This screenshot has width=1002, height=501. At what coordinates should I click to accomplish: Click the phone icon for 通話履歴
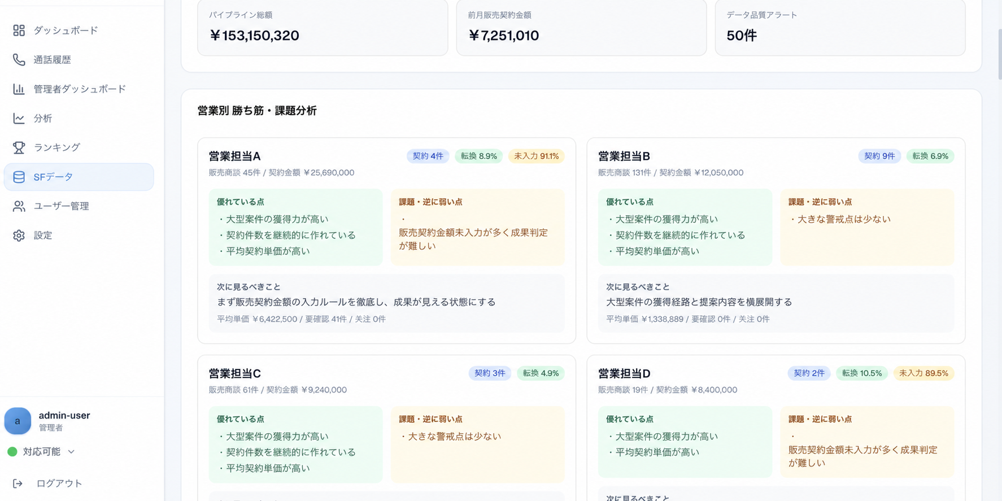pos(19,60)
